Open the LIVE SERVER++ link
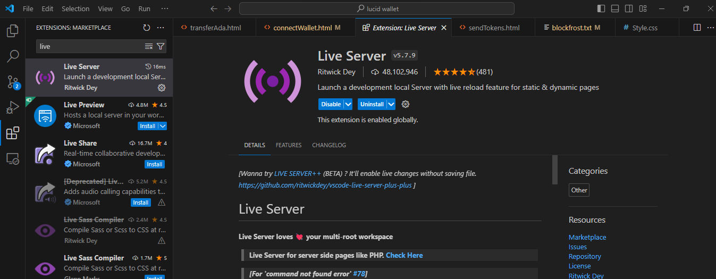Viewport: 716px width, 279px height. [x=298, y=174]
